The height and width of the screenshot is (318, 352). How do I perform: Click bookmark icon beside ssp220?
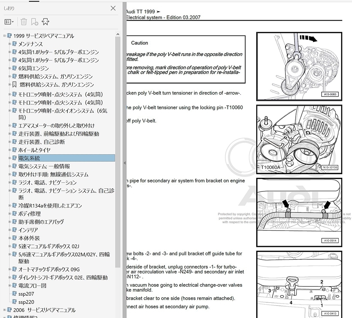(x=14, y=302)
